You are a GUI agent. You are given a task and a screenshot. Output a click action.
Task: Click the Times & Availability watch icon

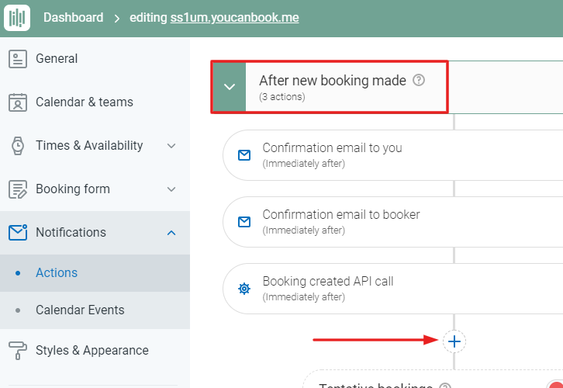pos(17,146)
